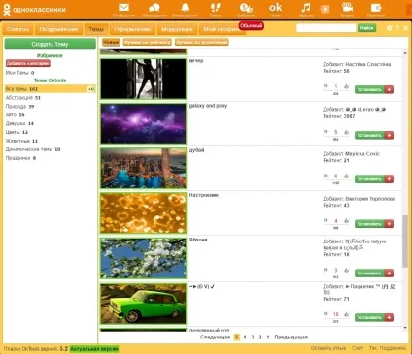Add 'galaxy and pony' to favorites with plus
Screen dimensions: 412x354
coord(389,135)
